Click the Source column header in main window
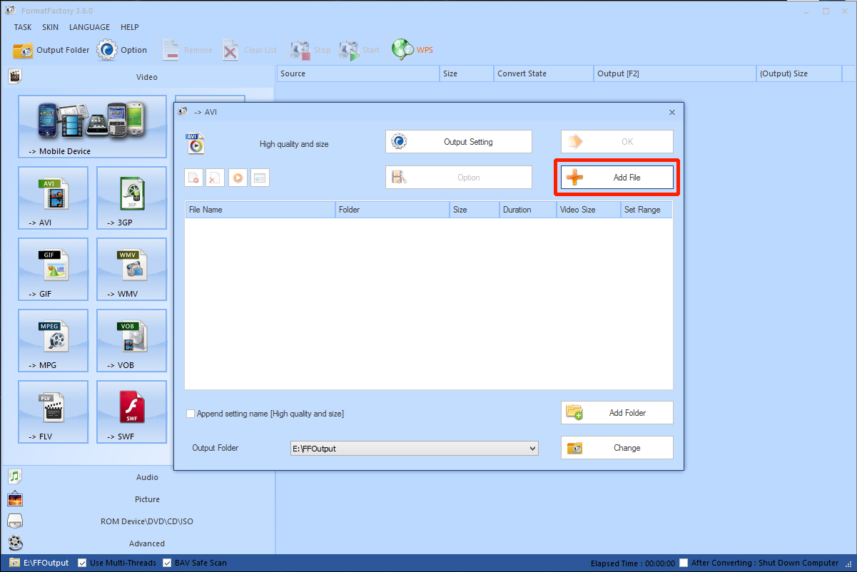 pos(357,73)
